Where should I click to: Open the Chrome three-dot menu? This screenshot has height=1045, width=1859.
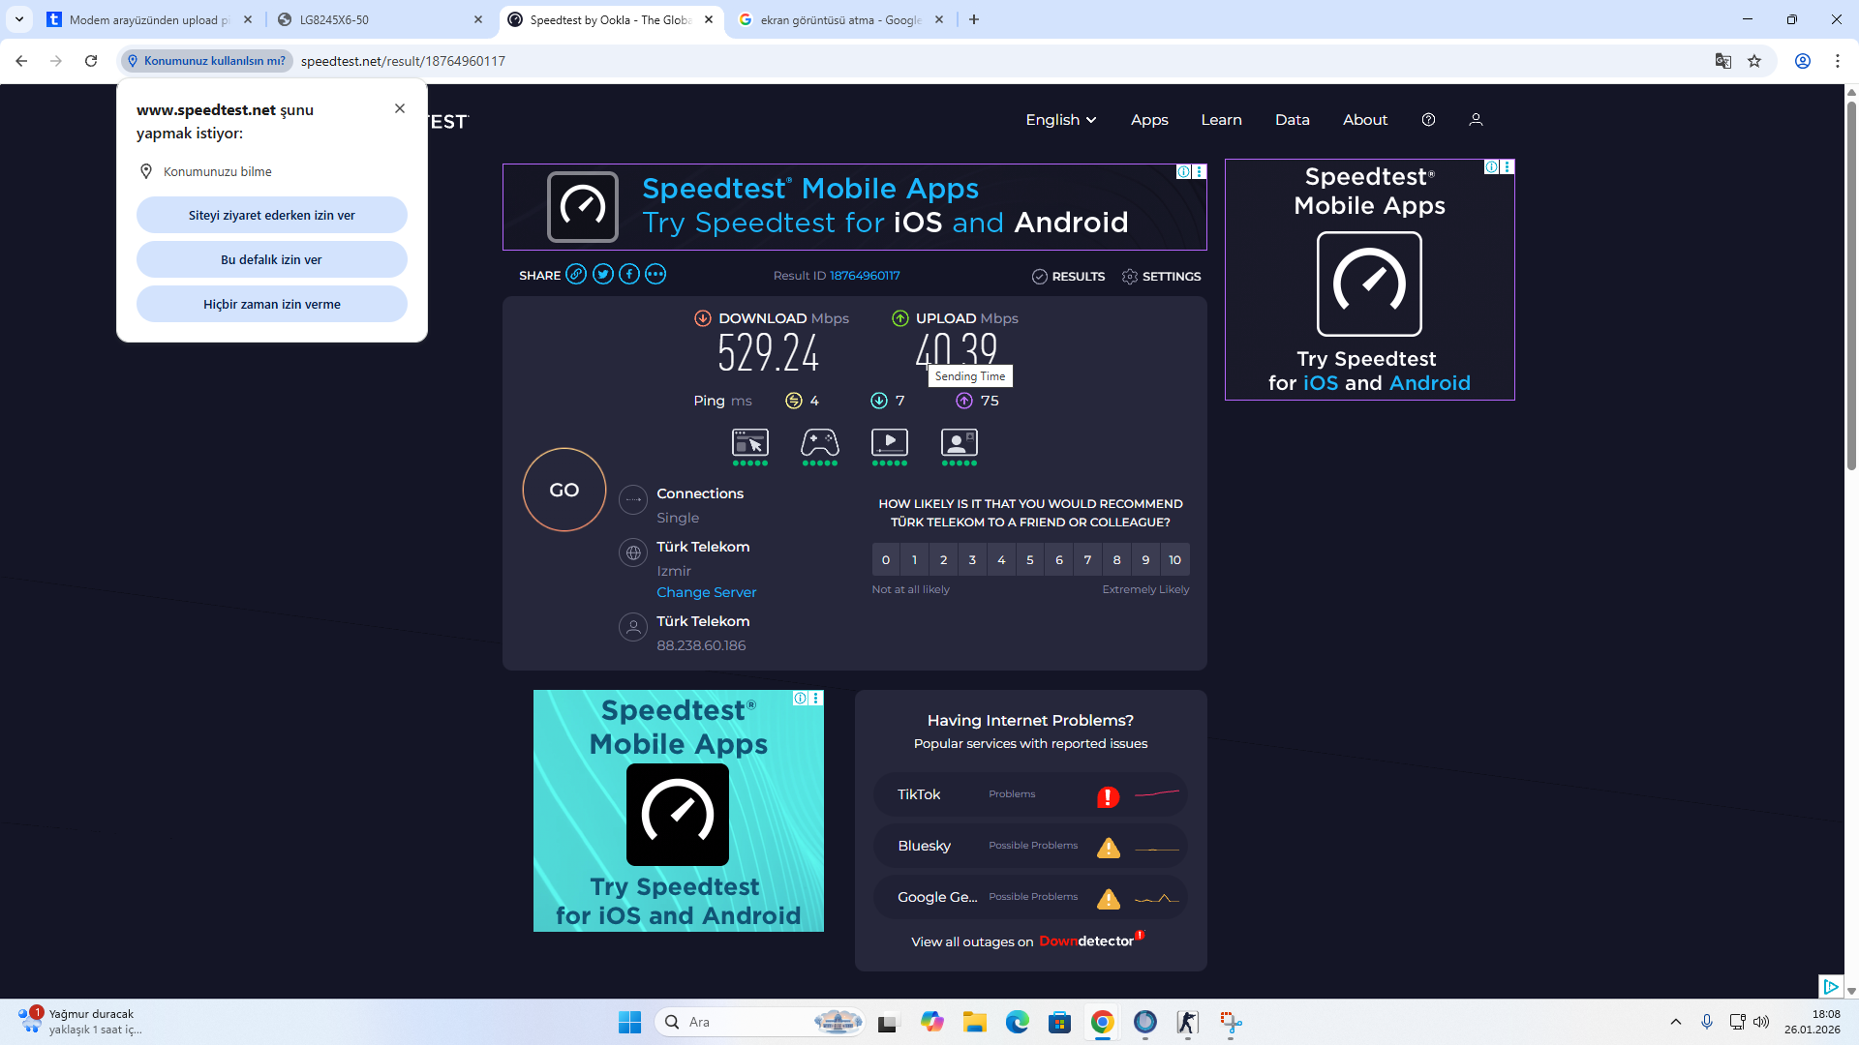tap(1838, 61)
